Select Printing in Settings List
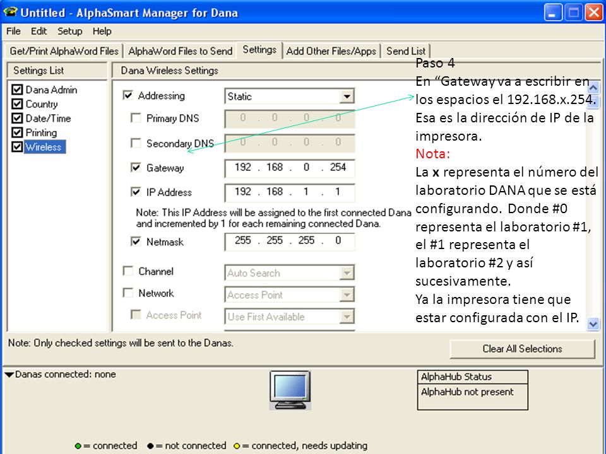 click(x=42, y=133)
